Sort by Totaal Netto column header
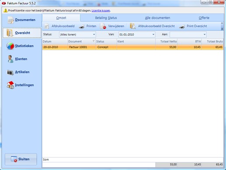This screenshot has width=226, height=170. (x=167, y=42)
